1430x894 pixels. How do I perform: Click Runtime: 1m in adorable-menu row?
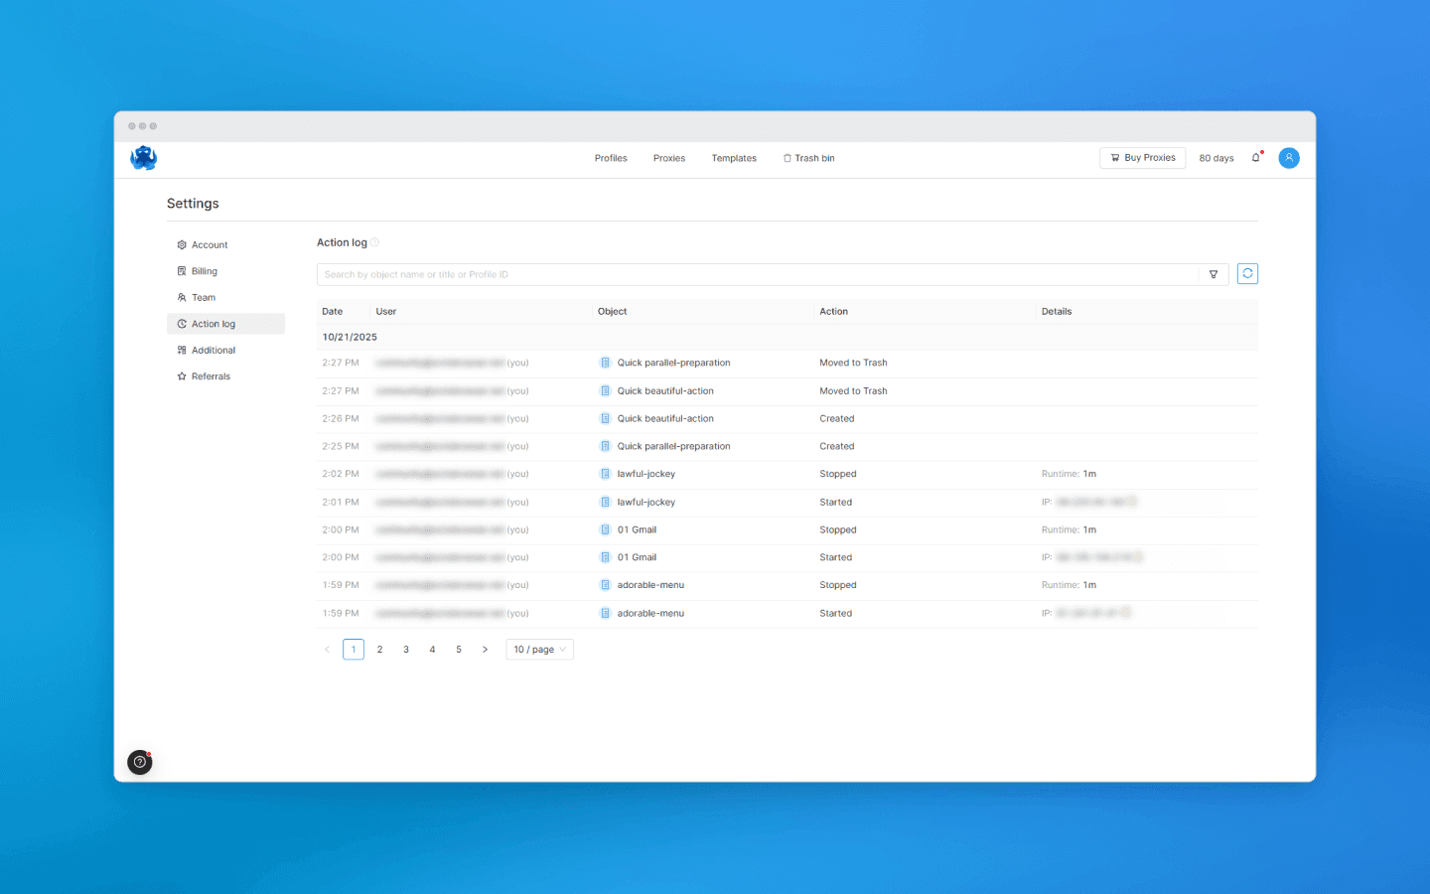coord(1070,585)
